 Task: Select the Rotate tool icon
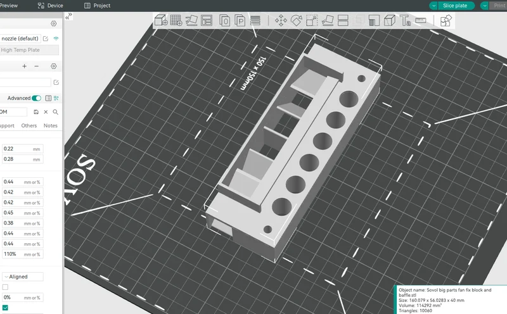pyautogui.click(x=296, y=21)
